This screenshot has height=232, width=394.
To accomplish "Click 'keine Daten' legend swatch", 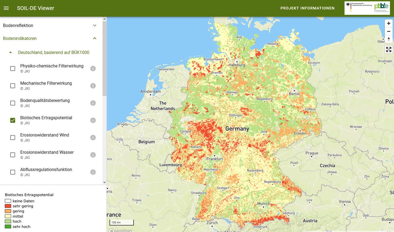I will 8,201.
